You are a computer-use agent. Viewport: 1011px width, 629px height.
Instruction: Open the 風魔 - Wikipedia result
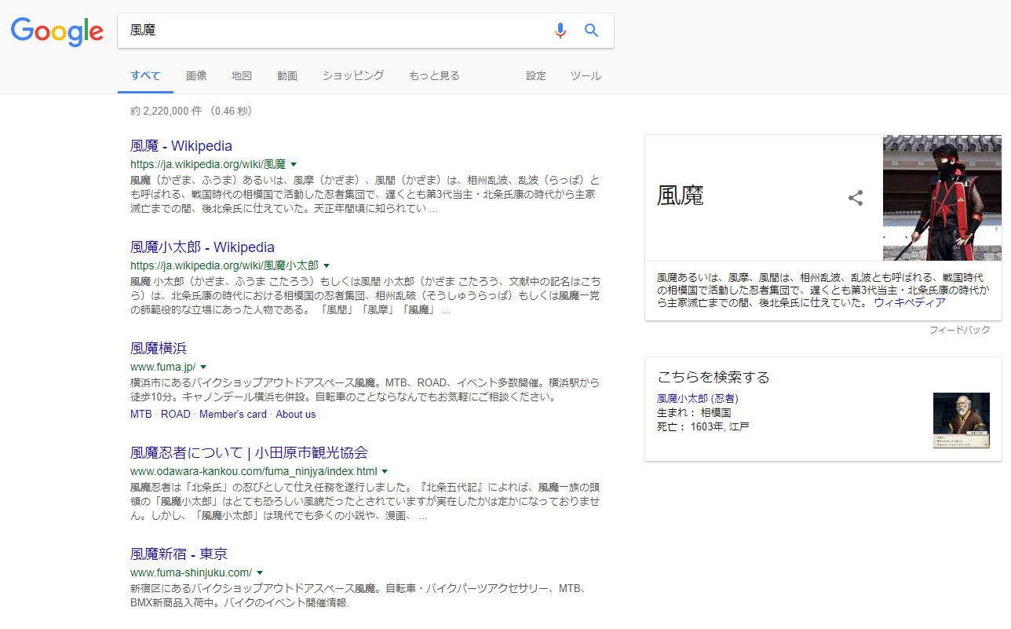pos(181,146)
